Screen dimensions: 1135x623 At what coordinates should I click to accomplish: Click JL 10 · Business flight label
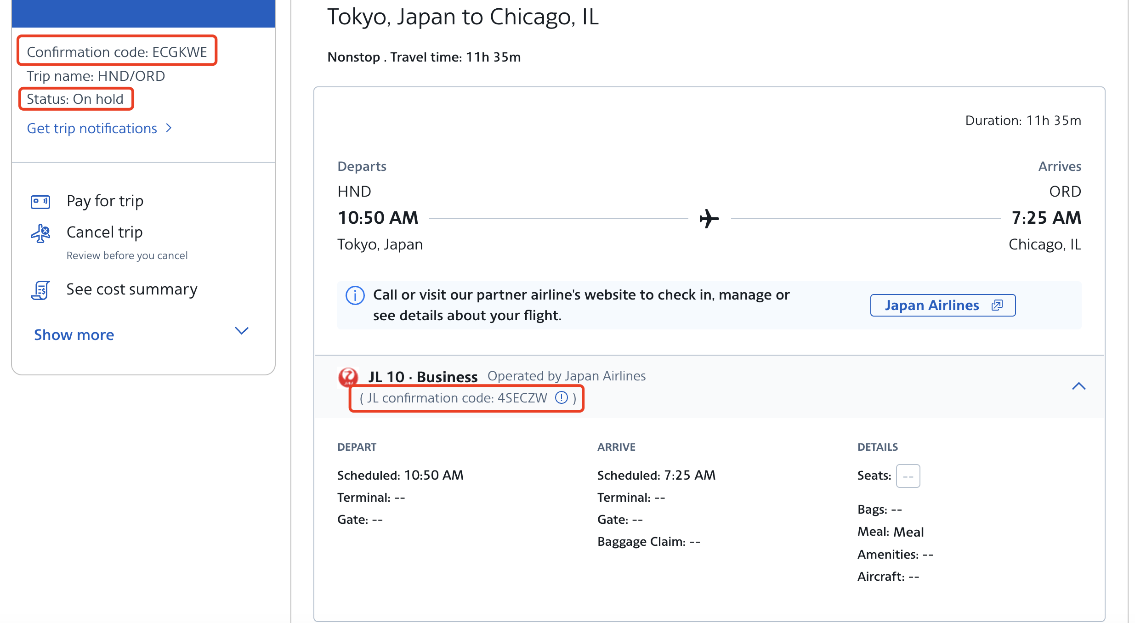(423, 377)
